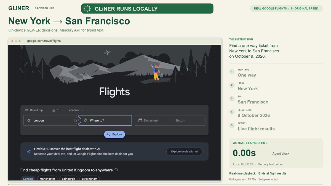This screenshot has height=186, width=331.
Task: Click the 'Flights' page heading
Action: click(x=114, y=92)
